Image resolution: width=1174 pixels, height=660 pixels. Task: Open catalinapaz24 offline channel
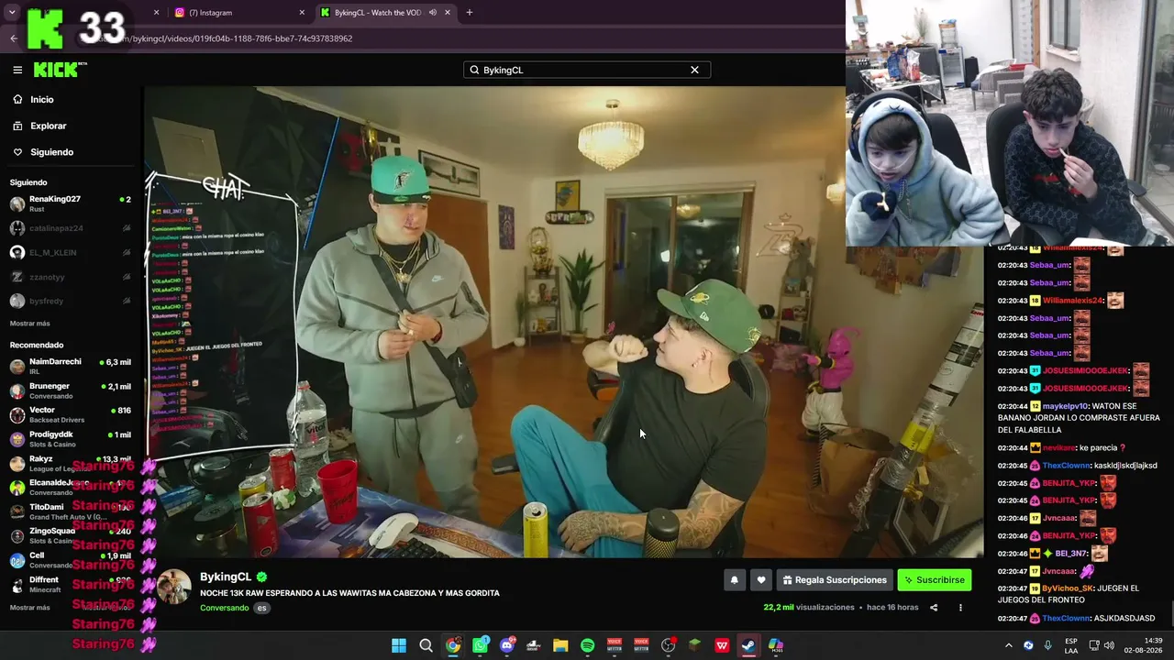[x=70, y=228]
